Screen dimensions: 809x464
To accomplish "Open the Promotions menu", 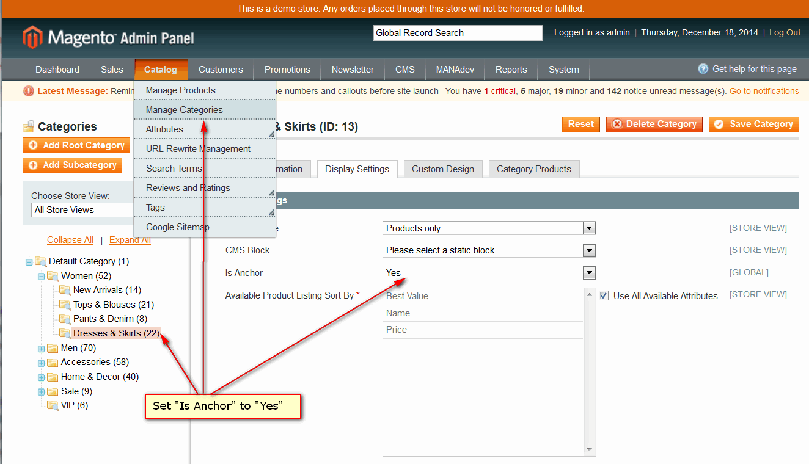I will pyautogui.click(x=287, y=70).
